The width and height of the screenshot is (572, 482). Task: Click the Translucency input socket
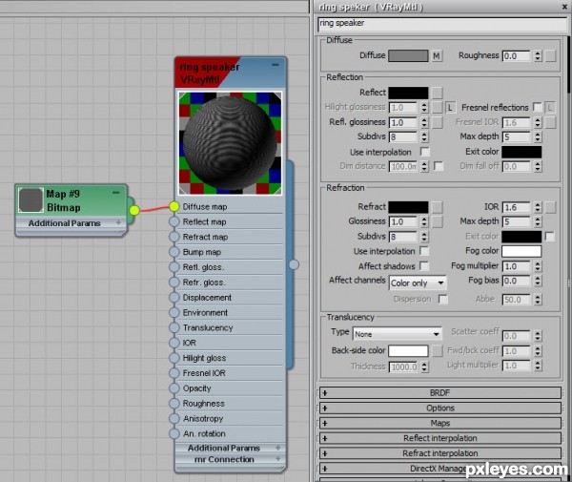(x=174, y=327)
